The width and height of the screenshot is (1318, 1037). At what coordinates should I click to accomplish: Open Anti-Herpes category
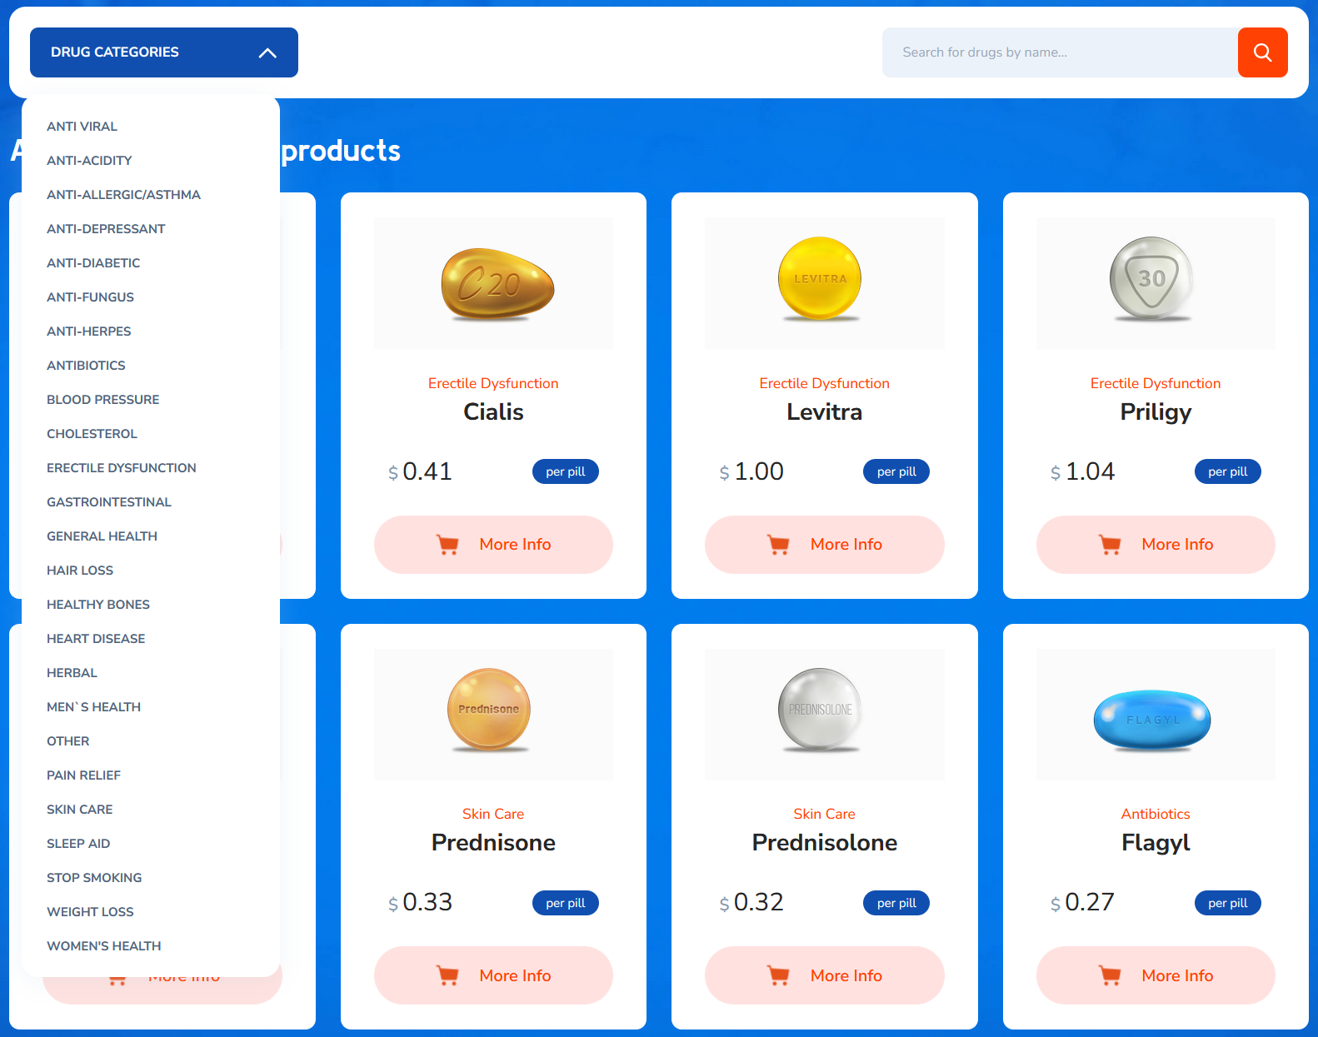(x=88, y=332)
